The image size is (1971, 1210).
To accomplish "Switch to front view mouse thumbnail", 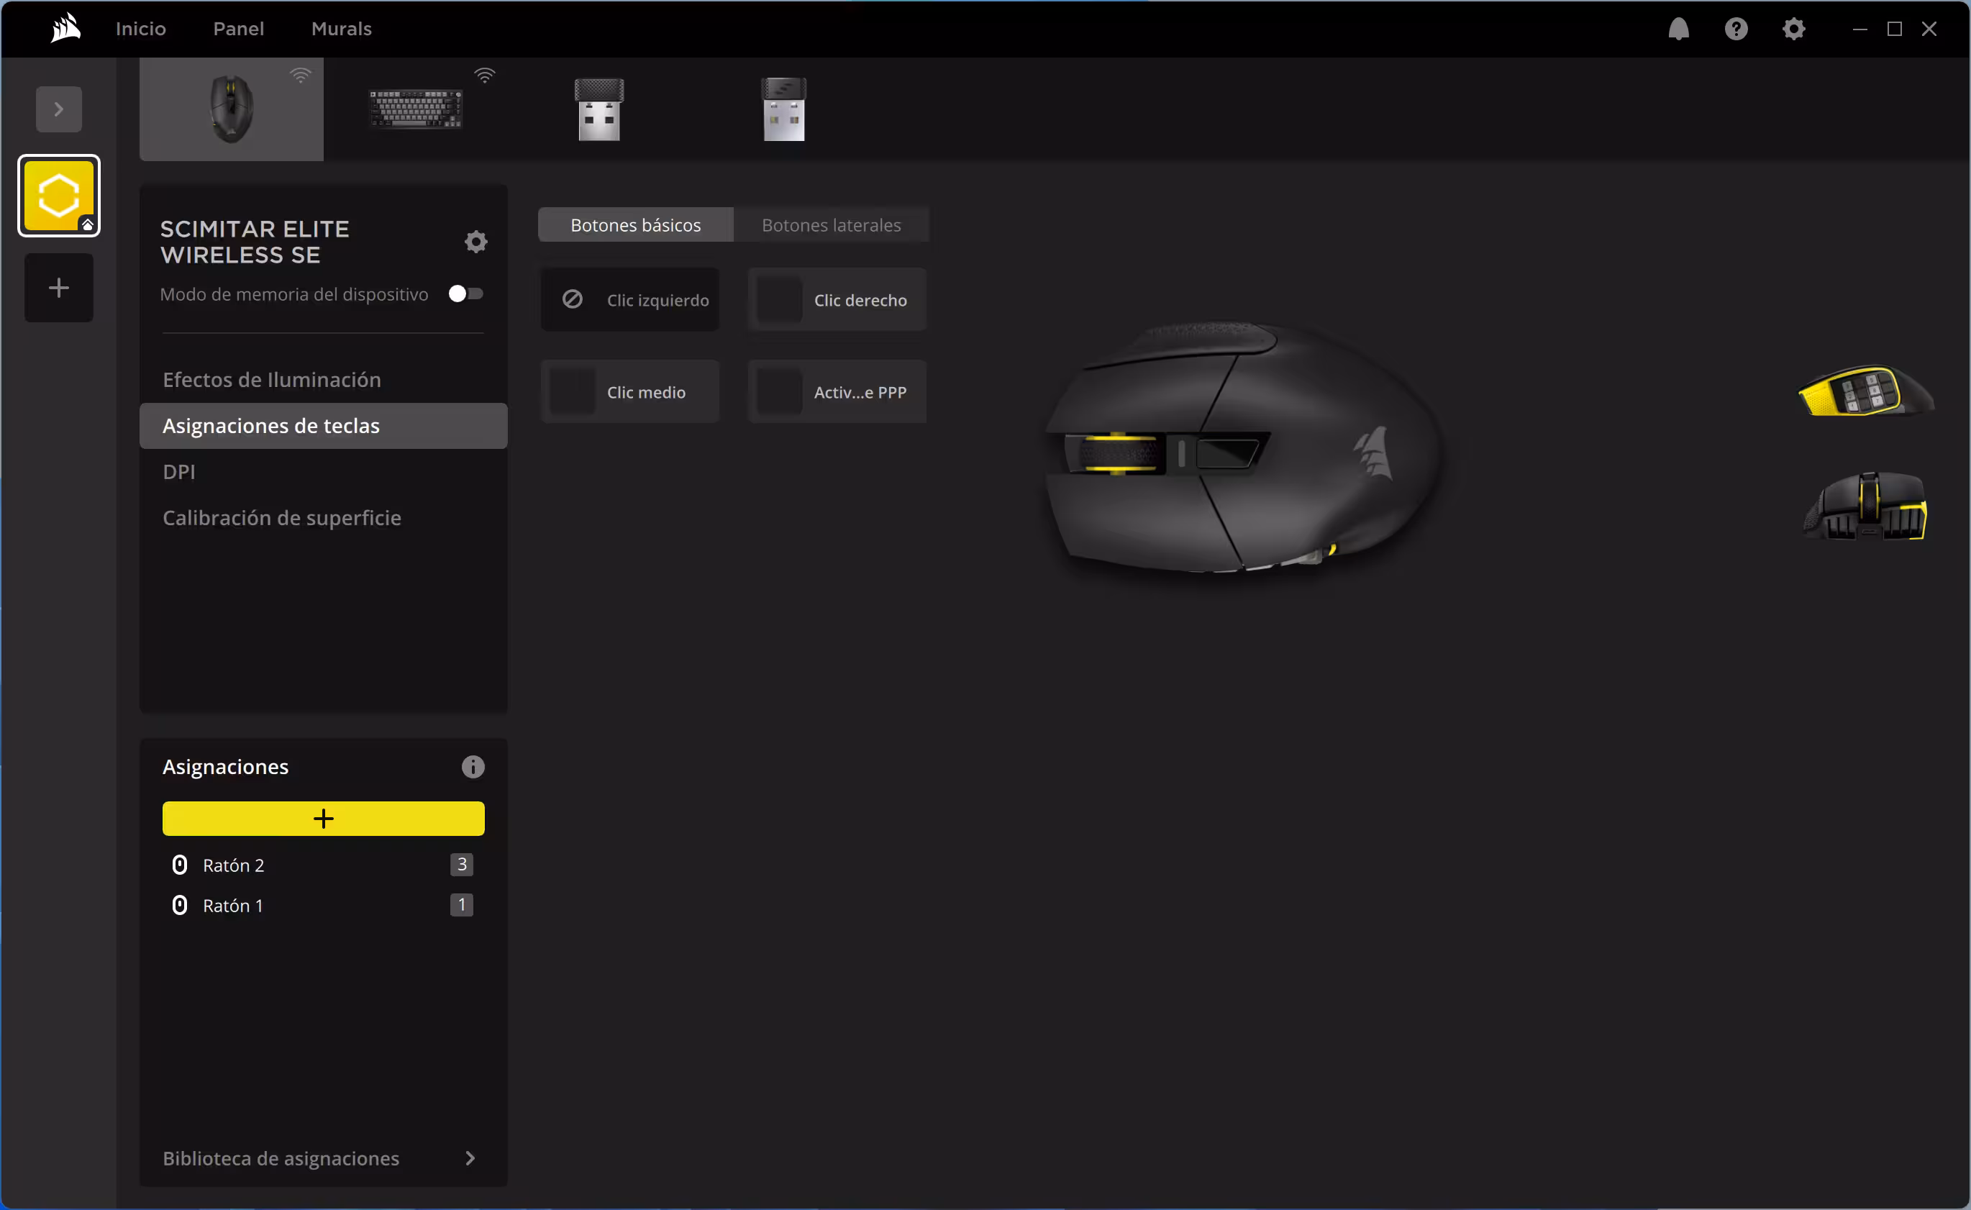I will pyautogui.click(x=1865, y=506).
